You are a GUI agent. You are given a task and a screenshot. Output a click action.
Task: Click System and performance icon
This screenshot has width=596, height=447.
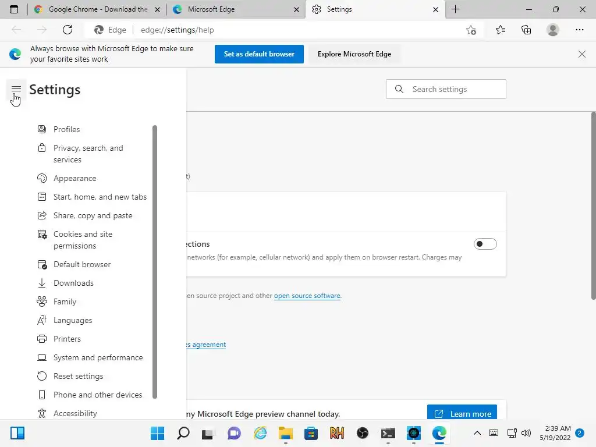pyautogui.click(x=42, y=357)
